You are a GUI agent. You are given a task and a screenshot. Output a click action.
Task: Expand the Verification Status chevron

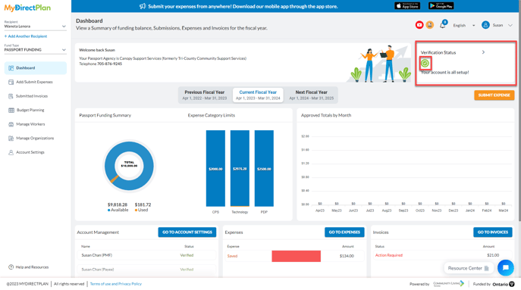[483, 52]
